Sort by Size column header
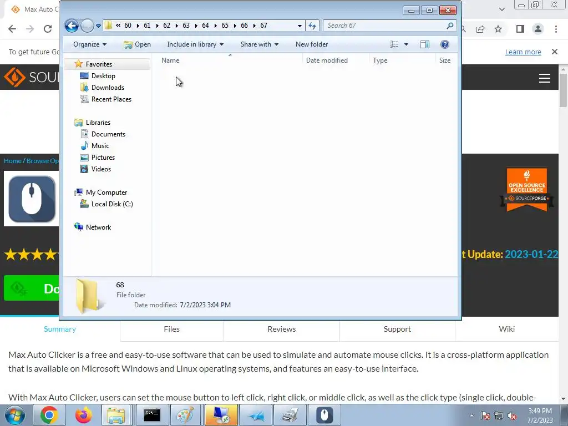Image resolution: width=568 pixels, height=426 pixels. coord(446,60)
